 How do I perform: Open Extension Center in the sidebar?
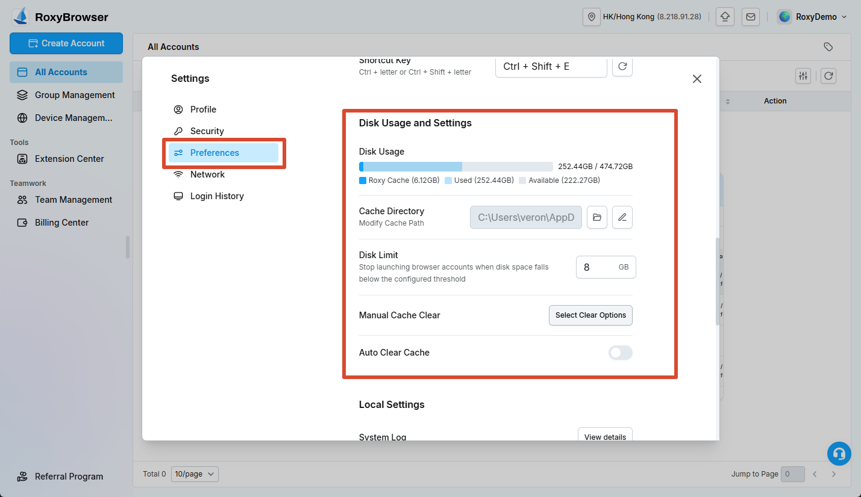(66, 159)
